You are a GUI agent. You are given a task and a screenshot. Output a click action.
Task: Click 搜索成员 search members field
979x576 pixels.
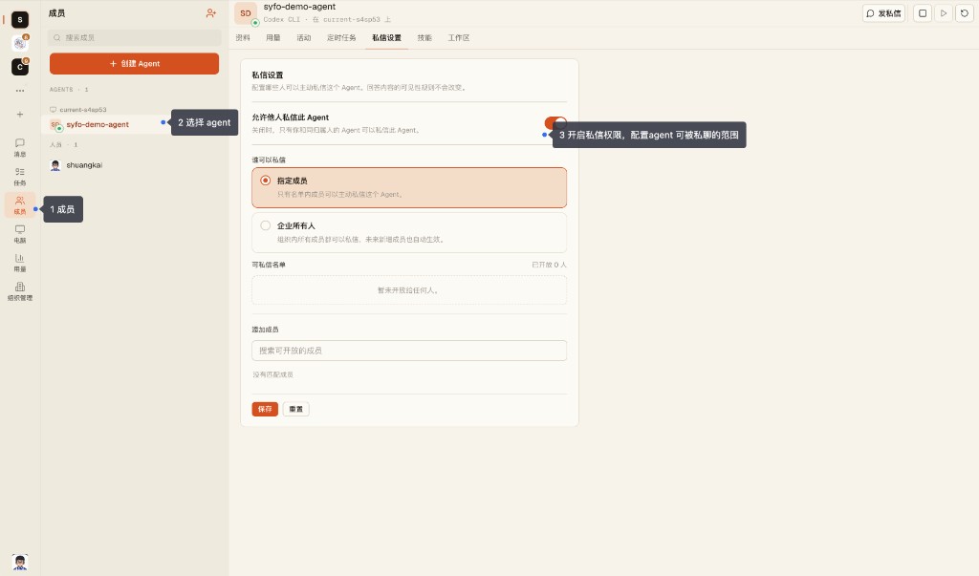click(x=134, y=37)
